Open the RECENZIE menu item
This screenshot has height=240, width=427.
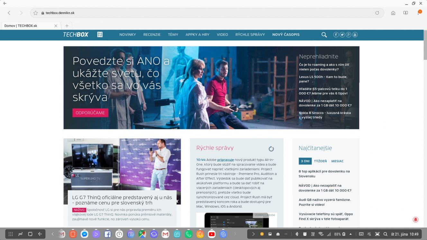coord(152,35)
